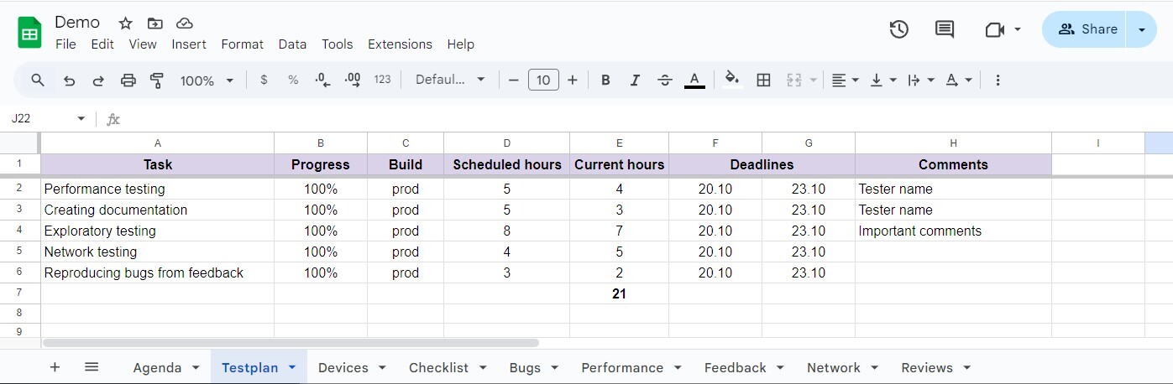Expand the font family dropdown
The image size is (1173, 384).
click(451, 80)
